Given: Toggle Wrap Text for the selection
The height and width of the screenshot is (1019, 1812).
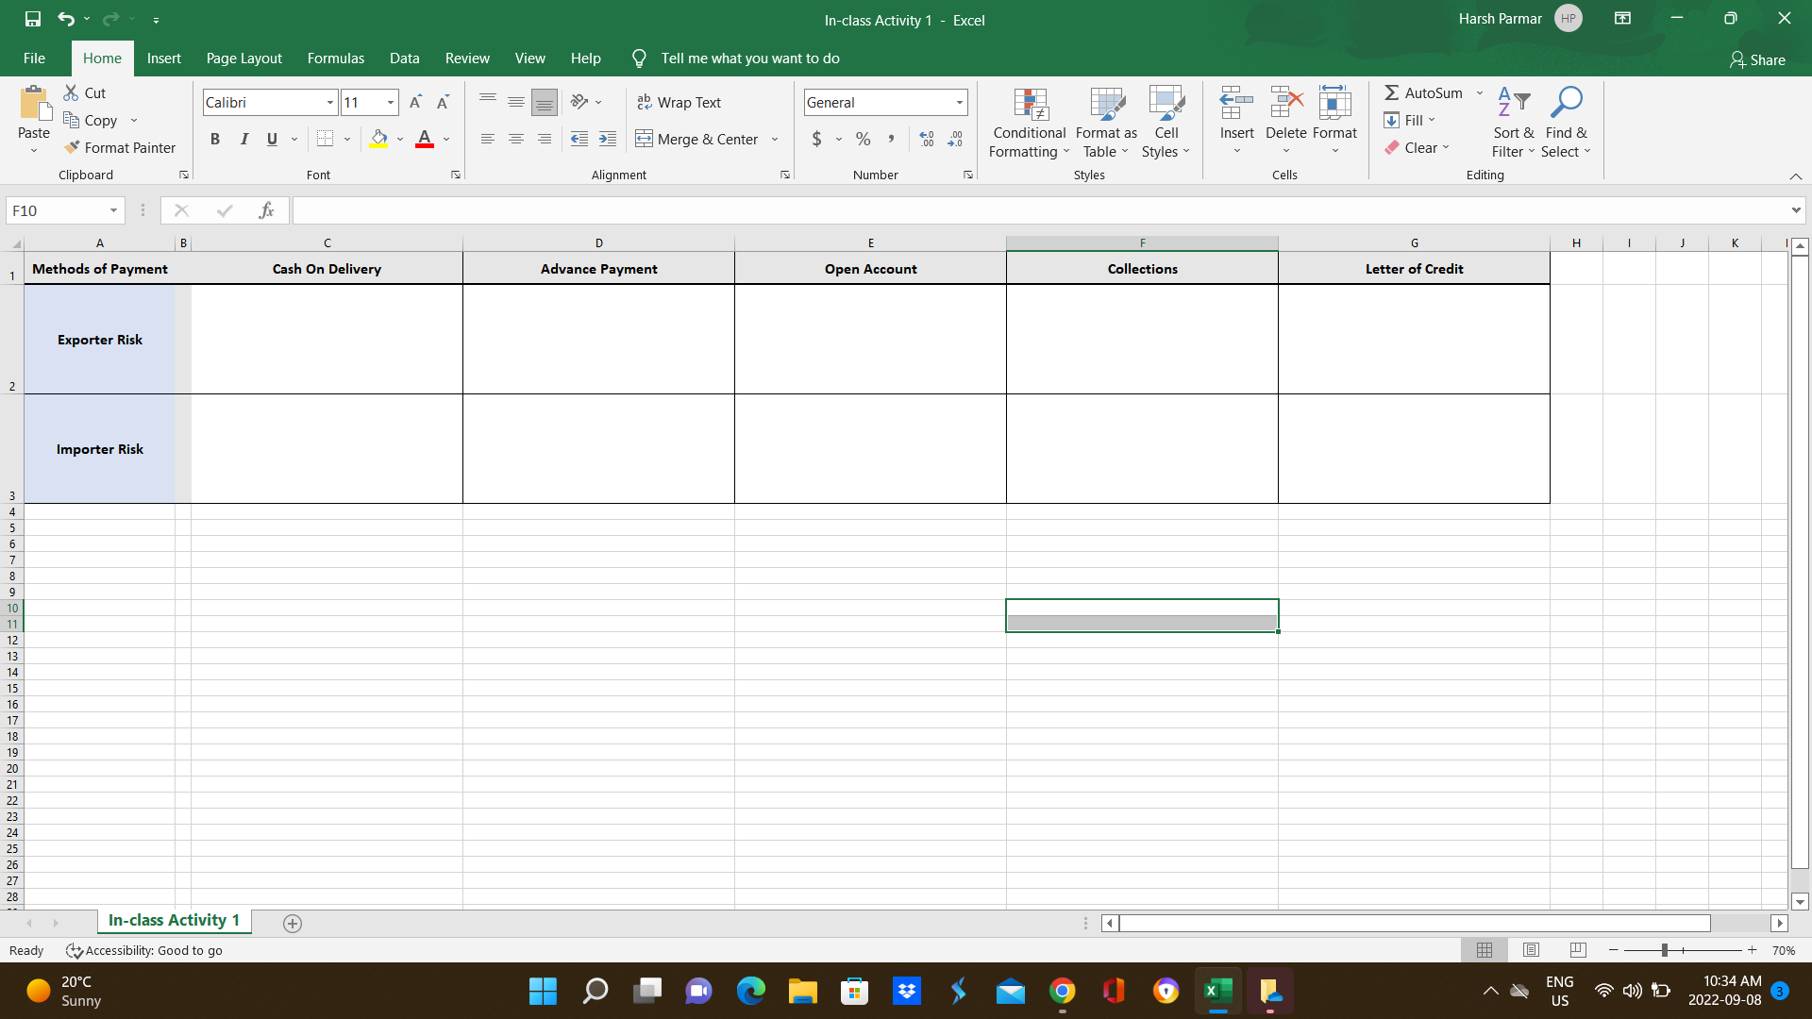Looking at the screenshot, I should (679, 102).
